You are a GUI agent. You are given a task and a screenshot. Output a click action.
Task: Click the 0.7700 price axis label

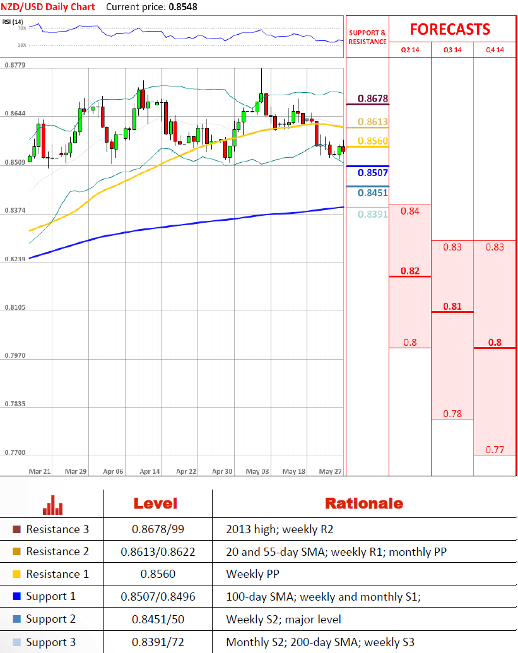(15, 452)
